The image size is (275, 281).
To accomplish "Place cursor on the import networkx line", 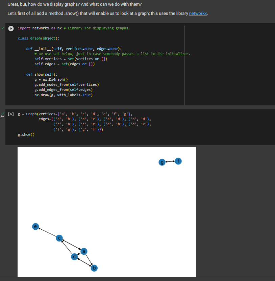I will (x=37, y=28).
